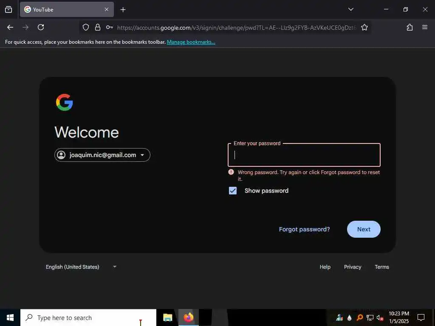Open the 10:23 PM clock and date
The image size is (435, 326).
tap(398, 318)
